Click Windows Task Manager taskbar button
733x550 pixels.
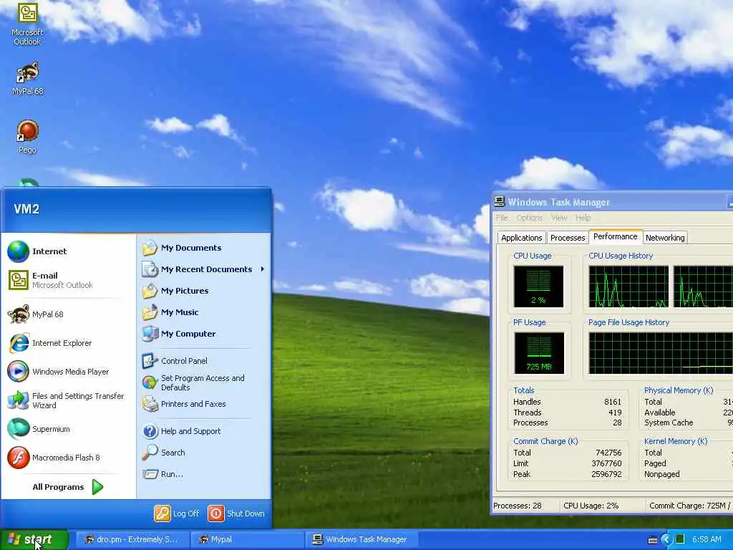pos(361,540)
